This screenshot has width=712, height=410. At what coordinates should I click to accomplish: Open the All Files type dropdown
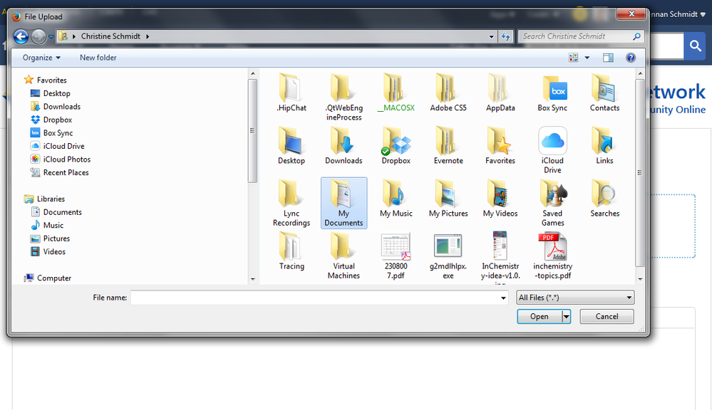point(574,298)
